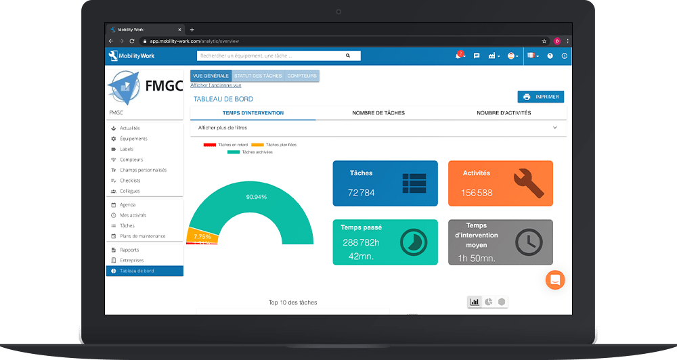Select the Vue générale tab
Screen dimensions: 677x360
click(x=211, y=76)
